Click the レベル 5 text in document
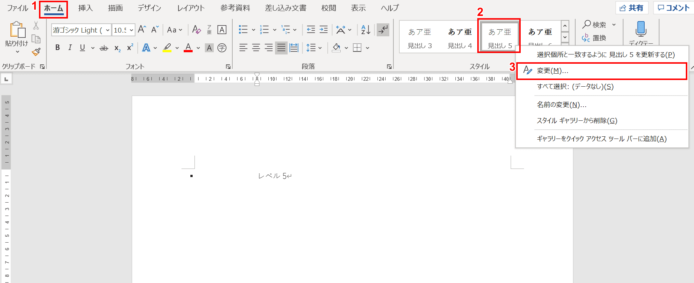The width and height of the screenshot is (694, 283). coord(272,176)
